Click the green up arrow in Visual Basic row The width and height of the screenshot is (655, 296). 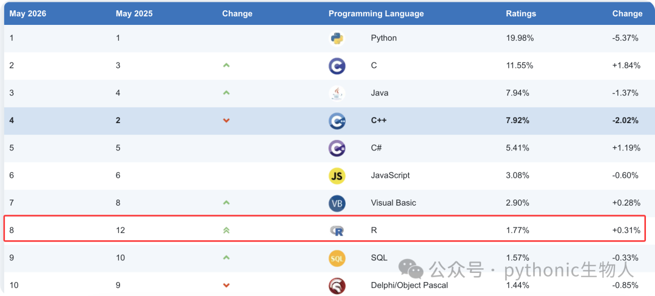[x=226, y=203]
